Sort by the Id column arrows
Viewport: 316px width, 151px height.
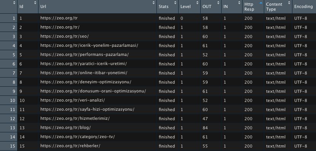(x=35, y=3)
